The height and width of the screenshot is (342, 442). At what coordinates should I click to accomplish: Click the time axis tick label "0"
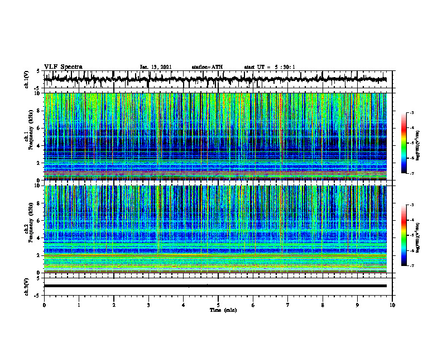coord(44,305)
